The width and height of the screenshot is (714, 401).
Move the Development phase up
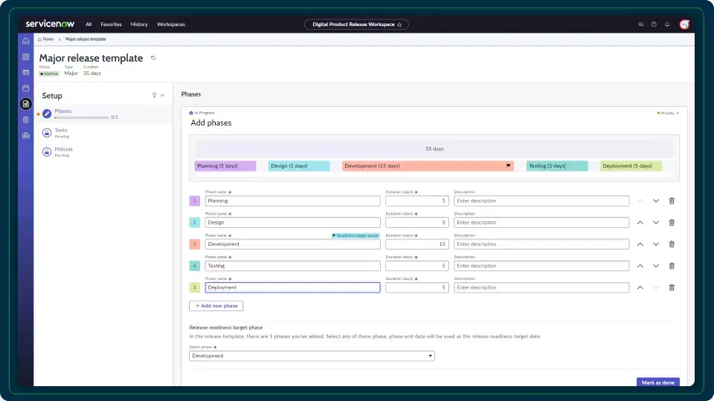click(640, 244)
